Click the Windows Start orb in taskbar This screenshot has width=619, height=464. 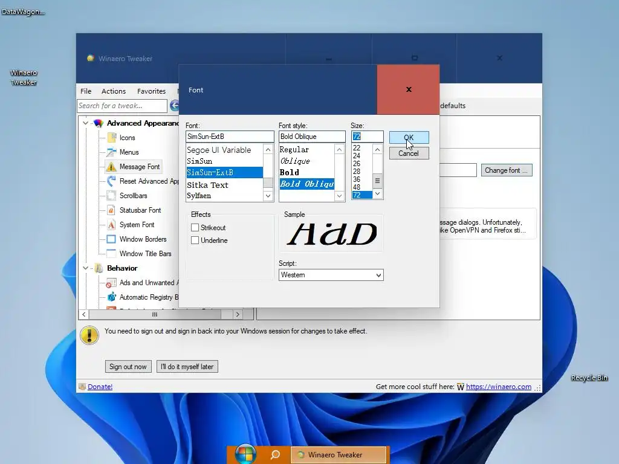(x=245, y=454)
